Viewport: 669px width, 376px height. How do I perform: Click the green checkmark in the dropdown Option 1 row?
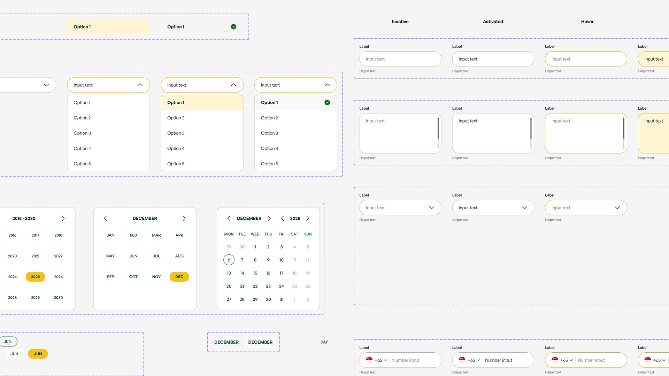(x=327, y=102)
